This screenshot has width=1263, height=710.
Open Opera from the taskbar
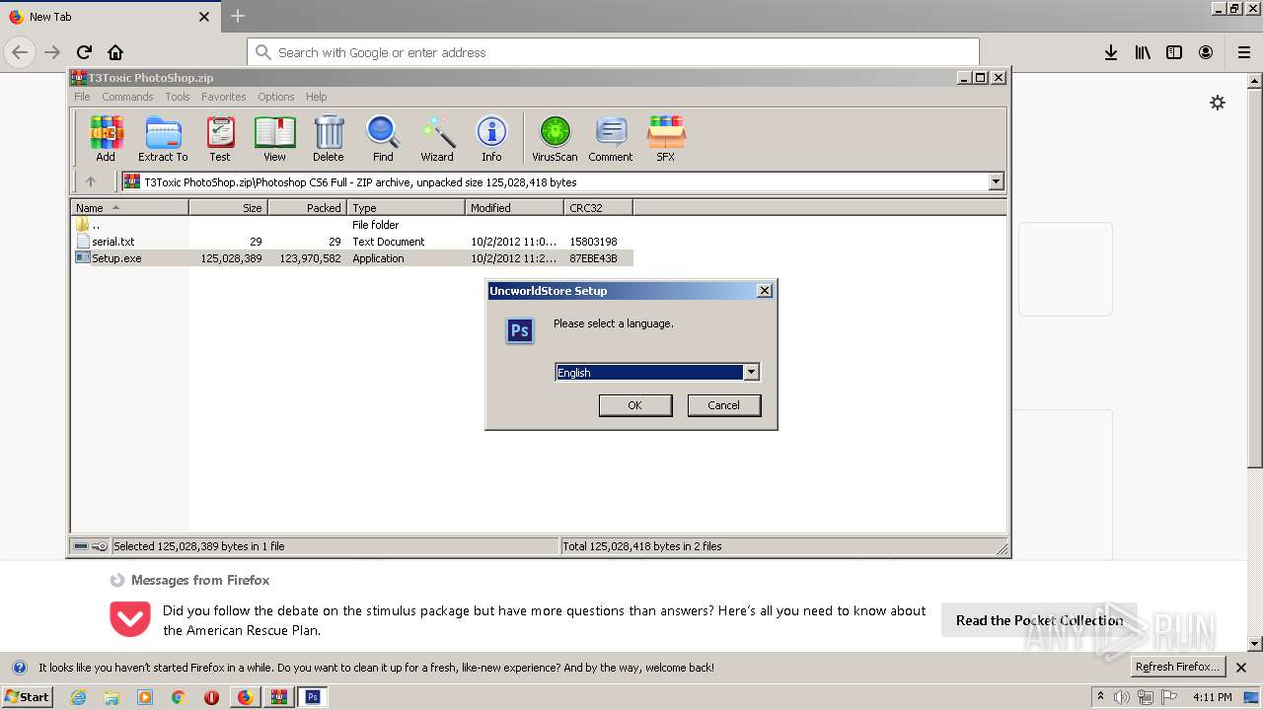point(211,697)
